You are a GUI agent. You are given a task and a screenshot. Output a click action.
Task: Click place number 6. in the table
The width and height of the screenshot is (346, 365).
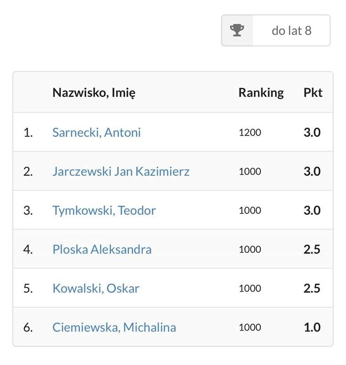(x=28, y=328)
